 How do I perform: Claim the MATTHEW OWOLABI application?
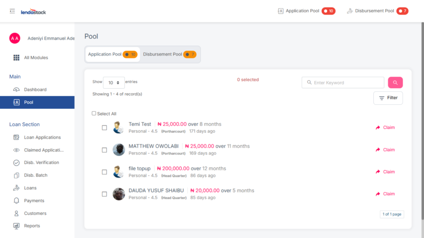385,150
